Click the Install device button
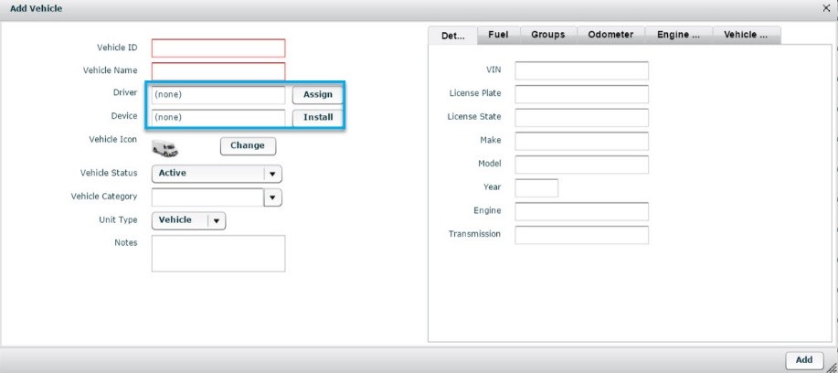The height and width of the screenshot is (373, 838). (x=318, y=118)
